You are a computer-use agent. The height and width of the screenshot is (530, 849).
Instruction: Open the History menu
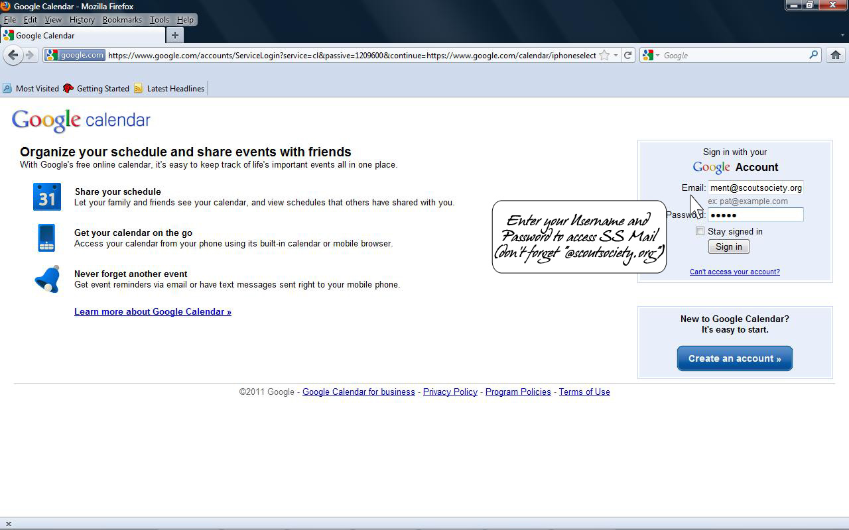(82, 20)
